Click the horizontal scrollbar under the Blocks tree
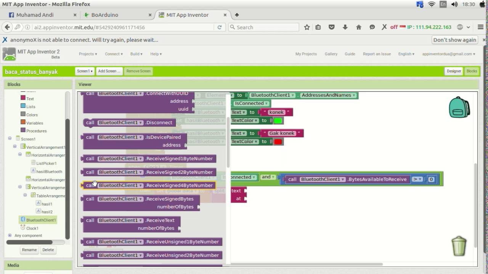This screenshot has width=488, height=274. pos(30,242)
